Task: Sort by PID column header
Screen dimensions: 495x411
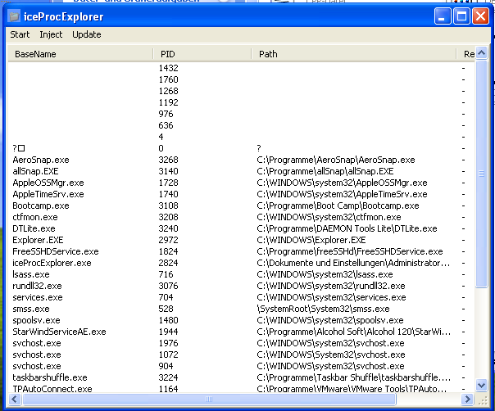Action: point(202,54)
